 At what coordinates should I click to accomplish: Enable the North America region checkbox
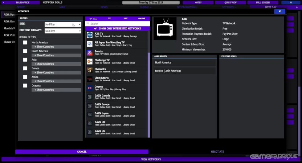(25, 43)
